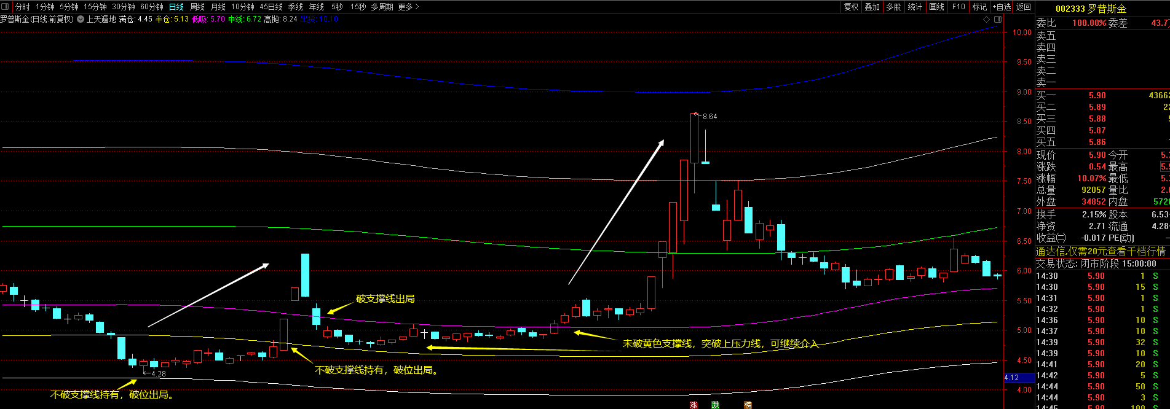The image size is (1170, 409).
Task: Open the 多周期 multi-period view
Action: (x=382, y=7)
